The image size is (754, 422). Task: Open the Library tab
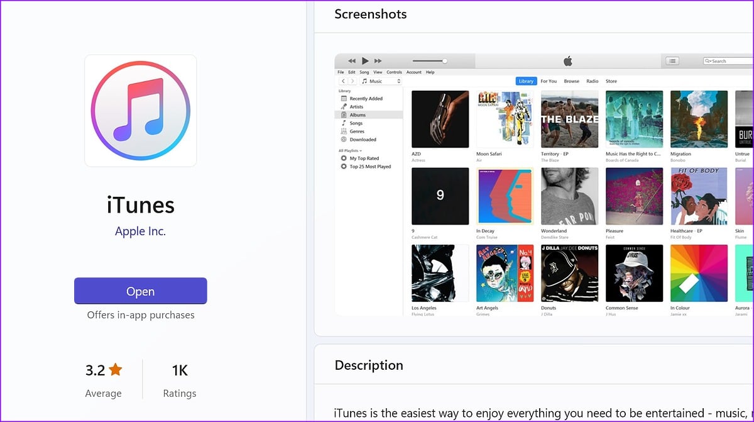[527, 81]
